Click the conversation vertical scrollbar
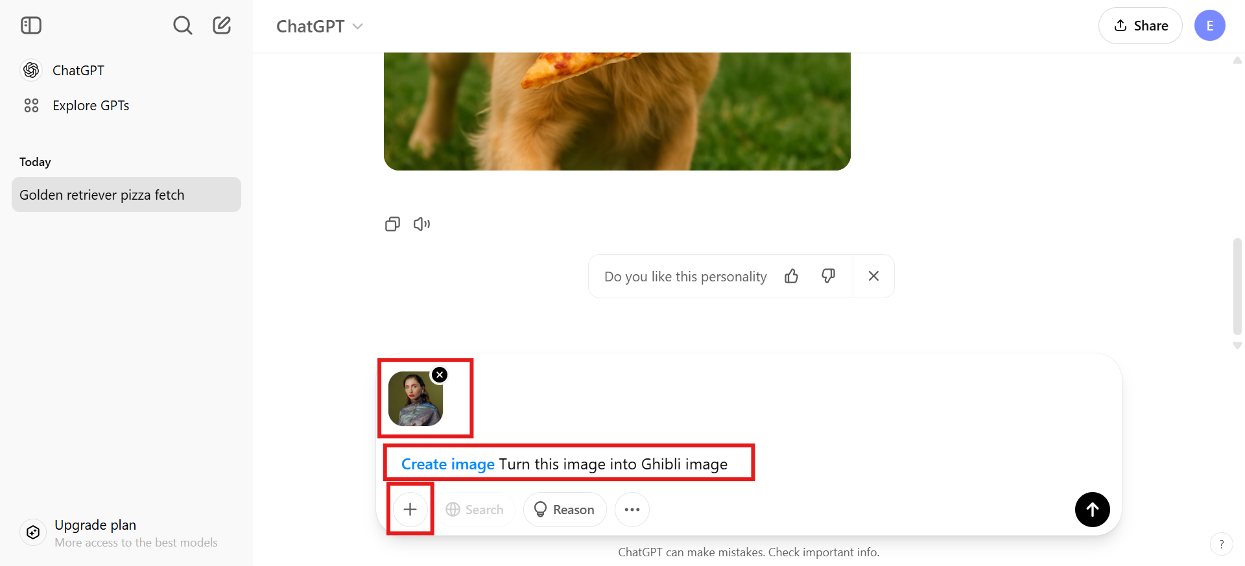This screenshot has width=1245, height=566. tap(1237, 285)
